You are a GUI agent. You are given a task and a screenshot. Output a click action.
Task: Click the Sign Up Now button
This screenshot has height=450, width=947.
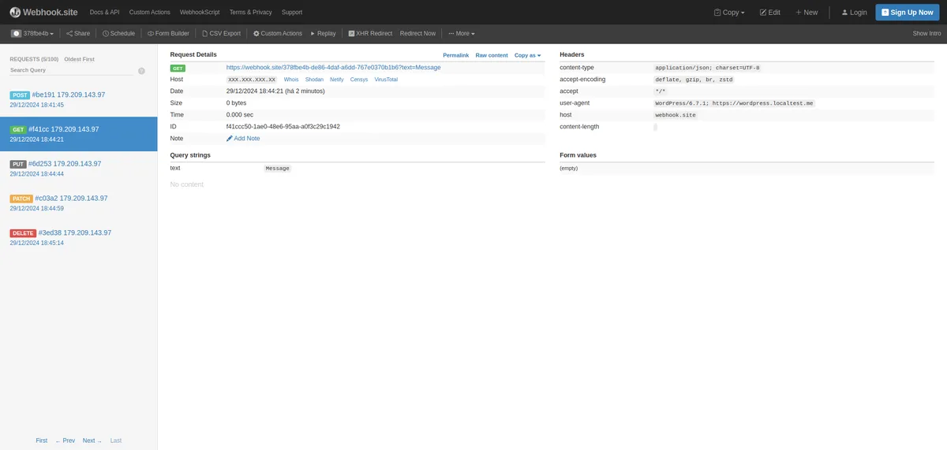click(907, 13)
